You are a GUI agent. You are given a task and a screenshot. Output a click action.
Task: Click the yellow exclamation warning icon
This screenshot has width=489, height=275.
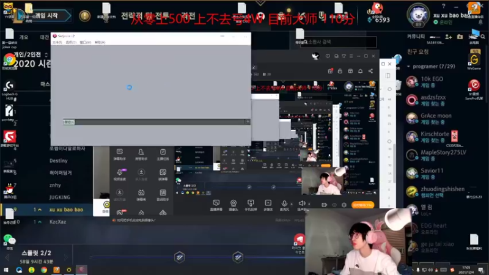click(84, 16)
